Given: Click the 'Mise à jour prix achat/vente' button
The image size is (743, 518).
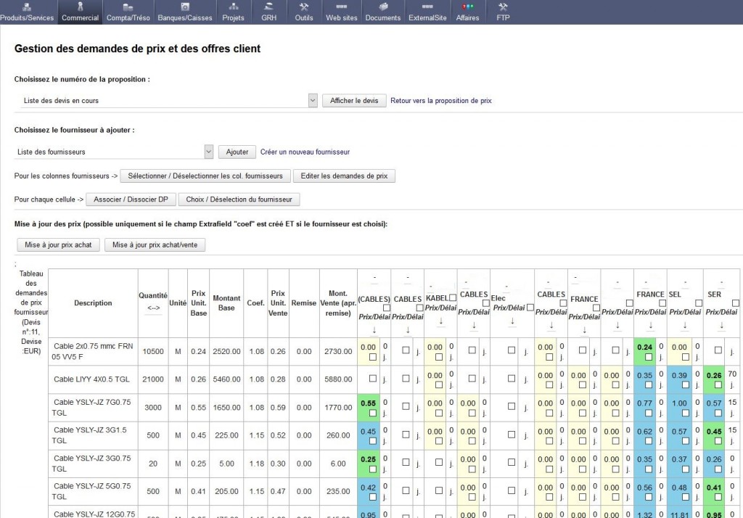Looking at the screenshot, I should point(155,245).
